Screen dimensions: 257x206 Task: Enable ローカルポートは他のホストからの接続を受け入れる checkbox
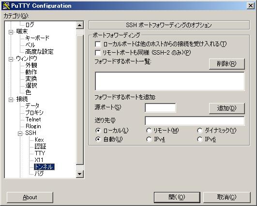98,44
